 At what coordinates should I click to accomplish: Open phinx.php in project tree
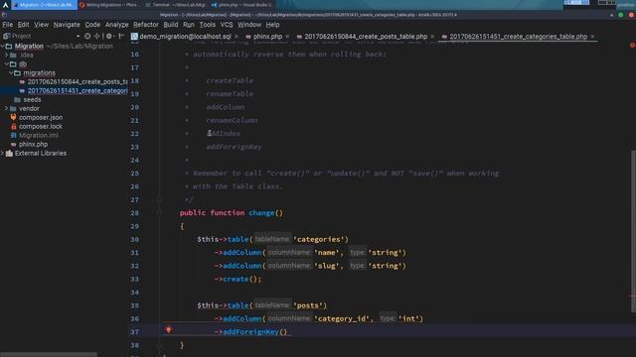(x=33, y=144)
